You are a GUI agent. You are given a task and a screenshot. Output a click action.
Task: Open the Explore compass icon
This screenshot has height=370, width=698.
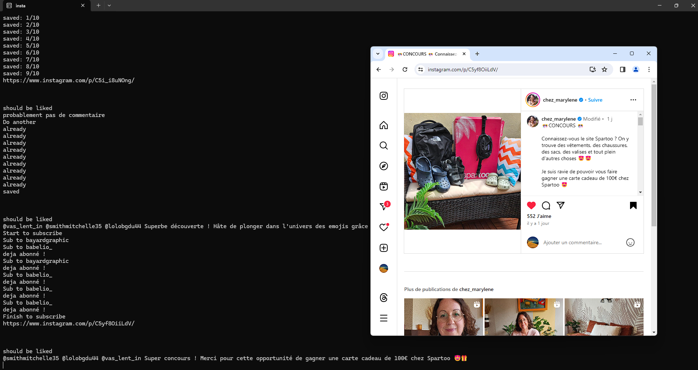tap(383, 166)
